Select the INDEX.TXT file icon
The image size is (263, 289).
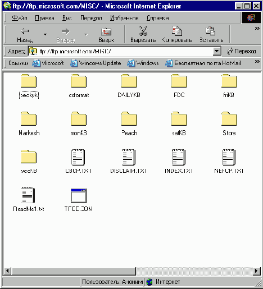pyautogui.click(x=179, y=157)
